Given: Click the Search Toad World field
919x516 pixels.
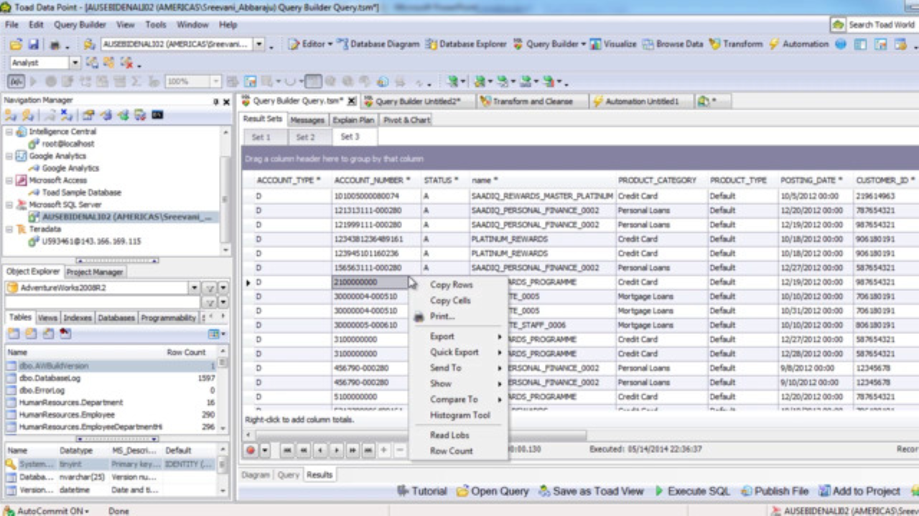Looking at the screenshot, I should (880, 24).
